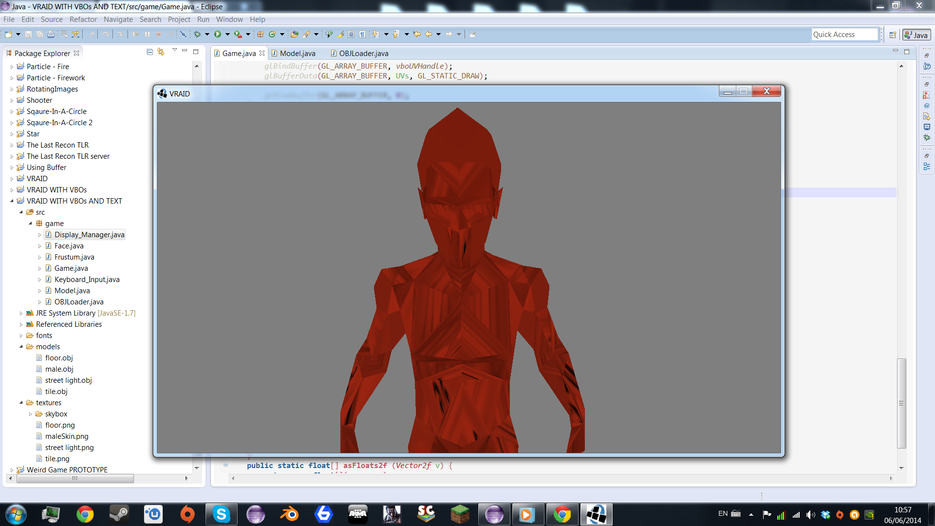The width and height of the screenshot is (935, 526).
Task: Open the Outline view icon in right trim
Action: pos(927,167)
